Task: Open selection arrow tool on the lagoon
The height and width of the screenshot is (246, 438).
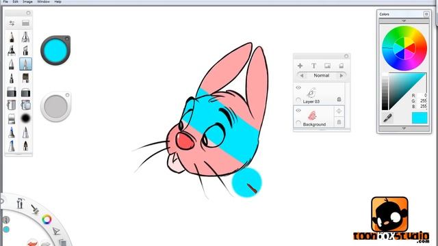Action: [56, 231]
